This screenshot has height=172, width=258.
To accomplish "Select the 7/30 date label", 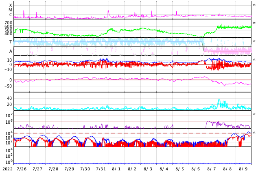I will [x=85, y=169].
